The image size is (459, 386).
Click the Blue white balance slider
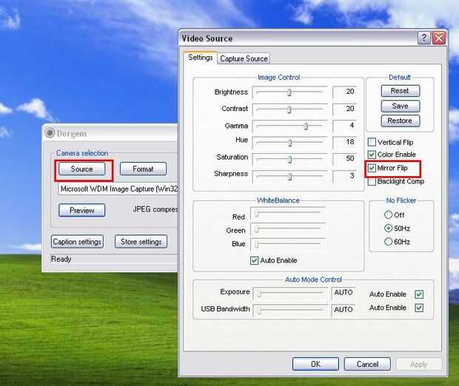click(288, 244)
